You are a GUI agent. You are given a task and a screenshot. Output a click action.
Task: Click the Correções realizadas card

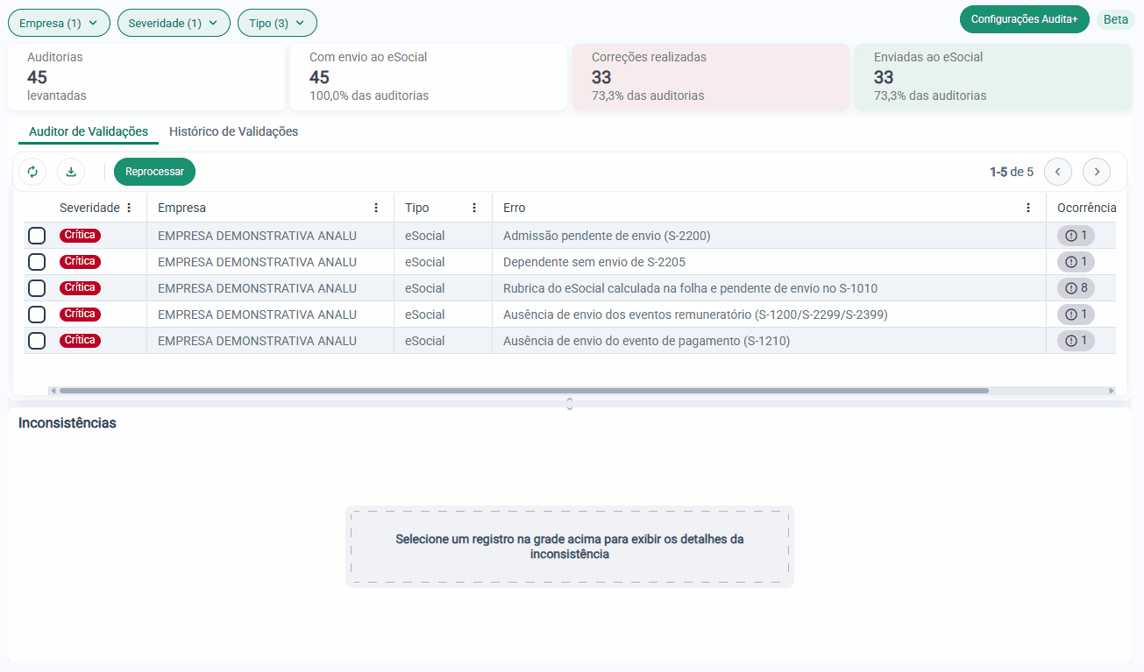[x=711, y=77]
